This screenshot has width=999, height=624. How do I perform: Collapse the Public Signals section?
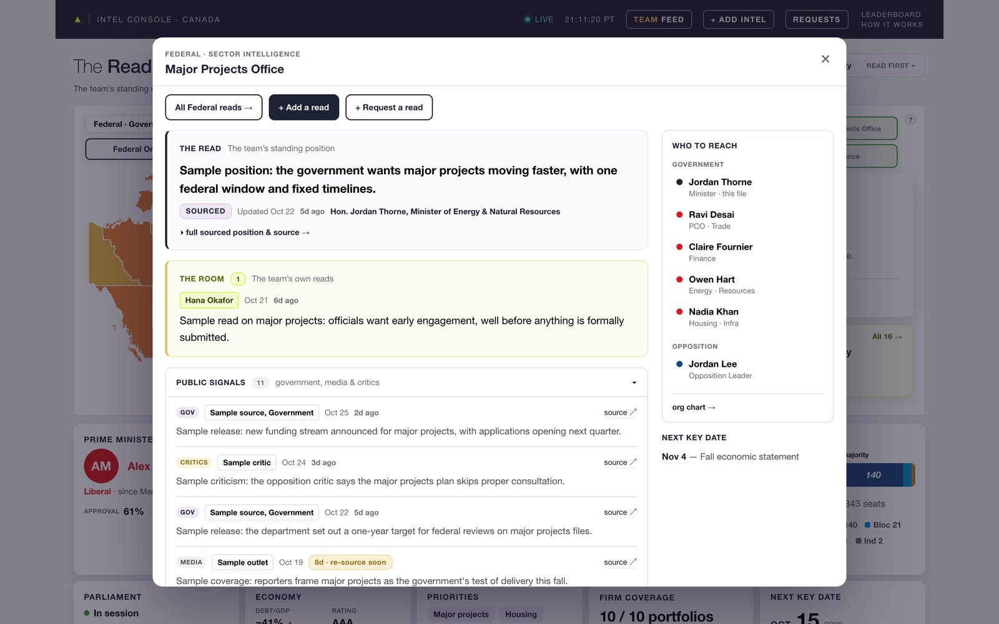pos(634,383)
